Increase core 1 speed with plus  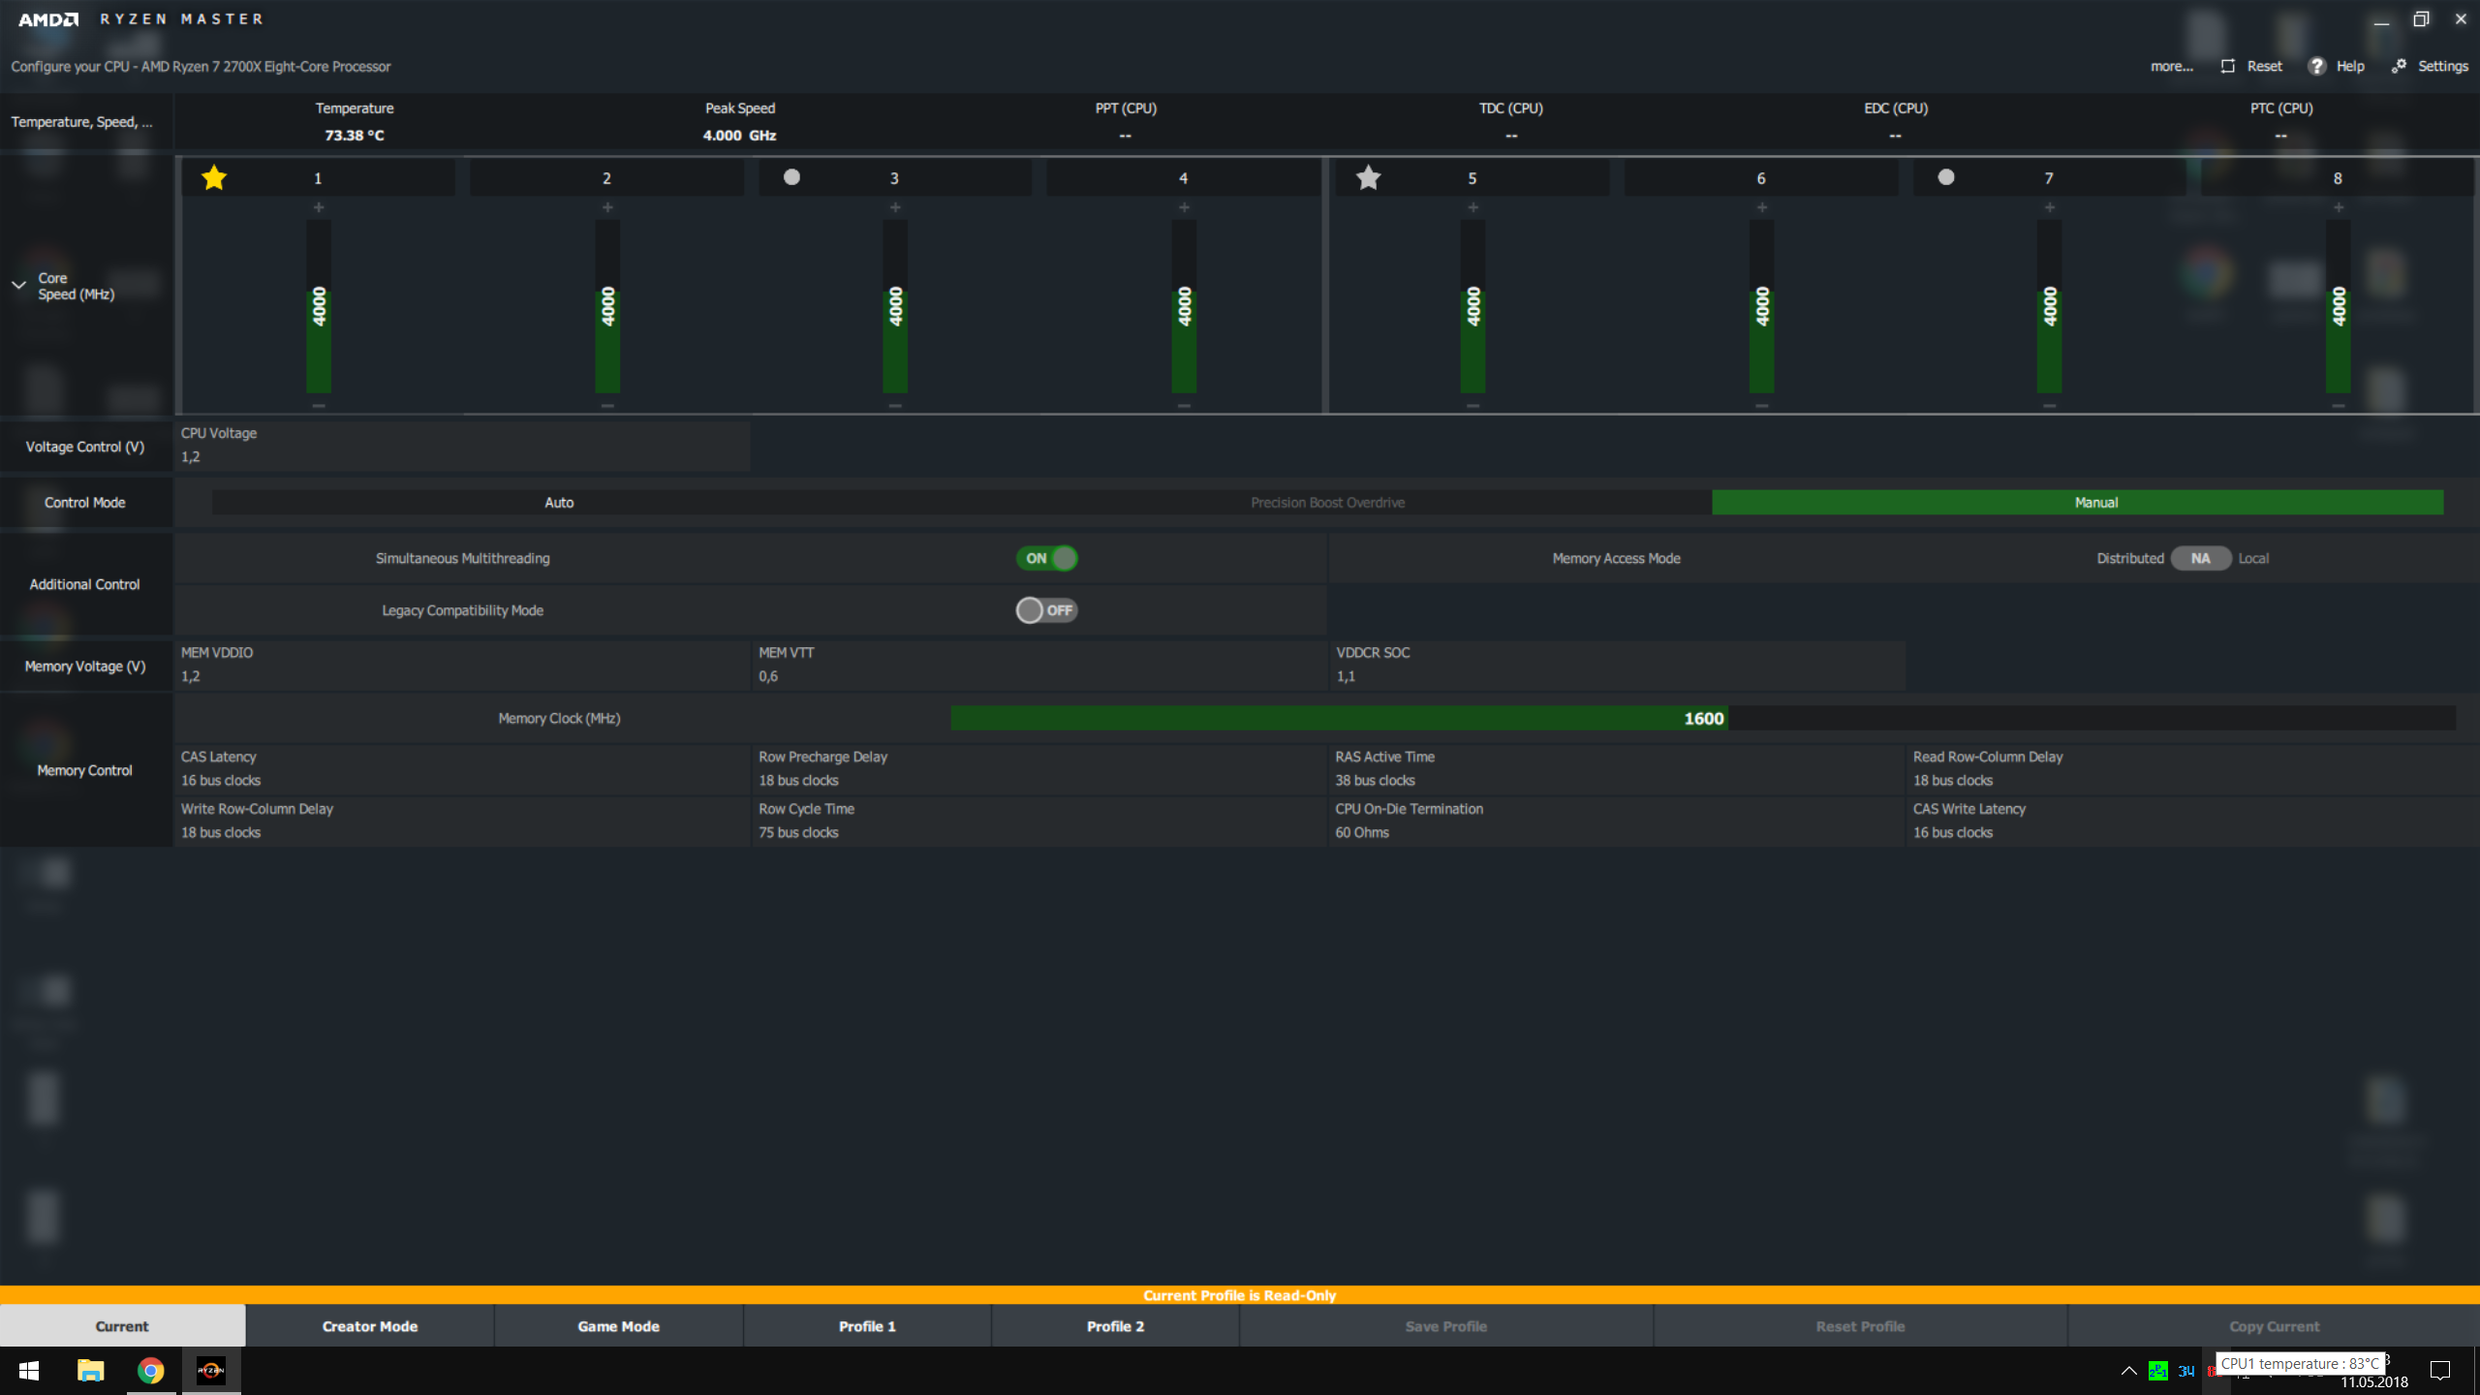coord(319,207)
